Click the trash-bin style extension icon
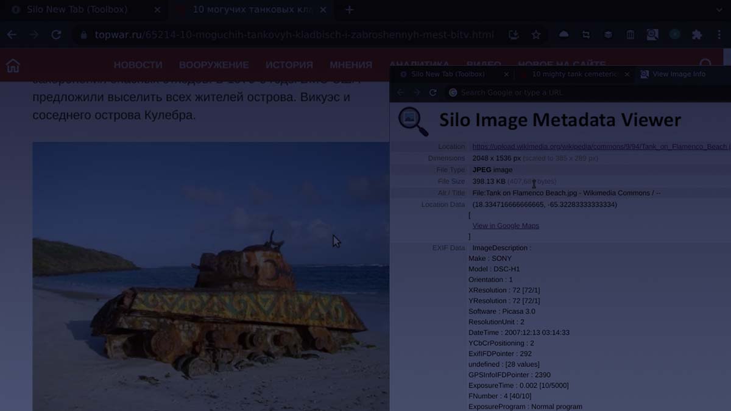 630,35
